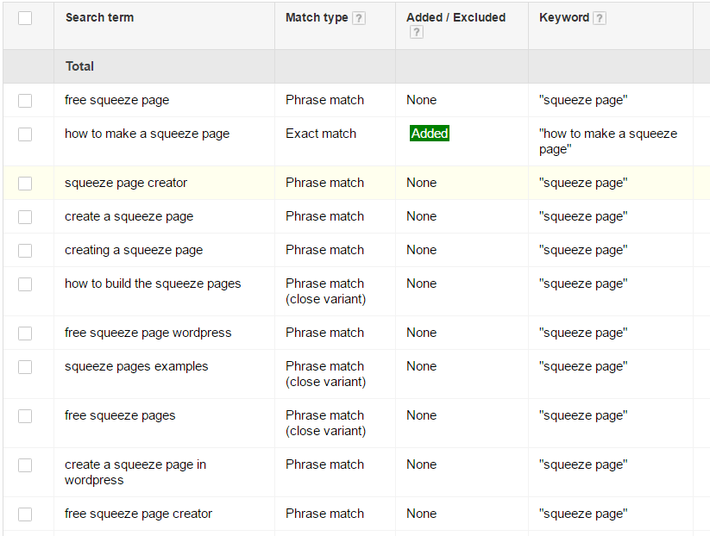The height and width of the screenshot is (536, 710).
Task: Click search term 'how to build the squeeze pages'
Action: tap(153, 284)
